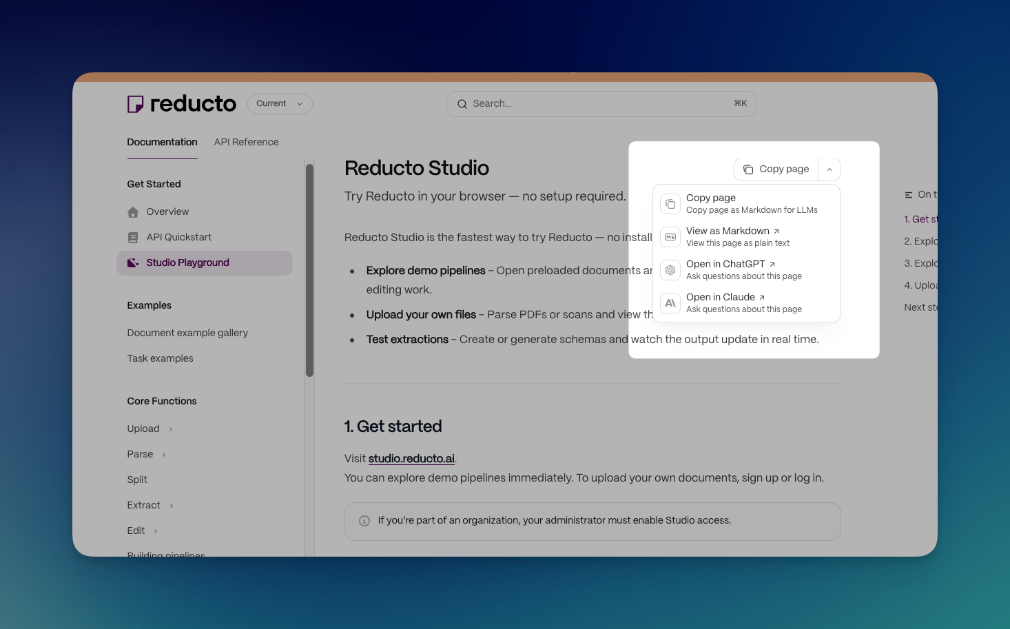Open the studio.reducto.ai link
The height and width of the screenshot is (629, 1010).
[411, 459]
